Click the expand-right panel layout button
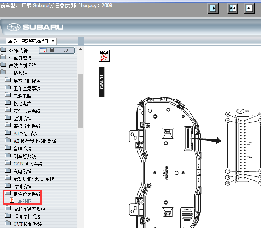The width and height of the screenshot is (261, 228). coord(213,8)
